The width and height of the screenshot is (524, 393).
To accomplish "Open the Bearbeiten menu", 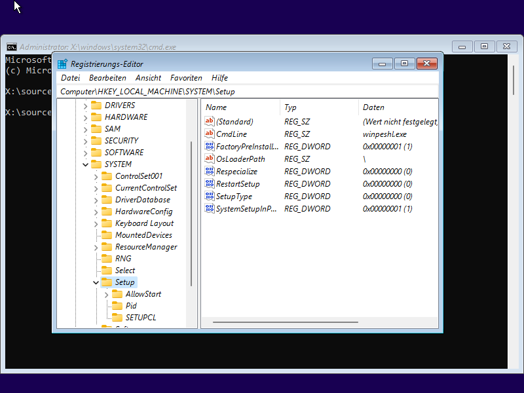I will [x=107, y=78].
